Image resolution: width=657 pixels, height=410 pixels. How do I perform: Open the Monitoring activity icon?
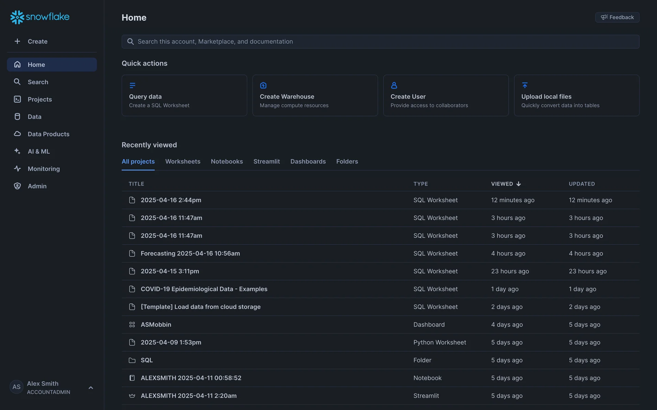coord(17,168)
